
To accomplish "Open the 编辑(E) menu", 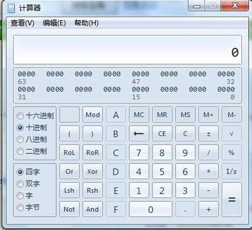I will 54,23.
